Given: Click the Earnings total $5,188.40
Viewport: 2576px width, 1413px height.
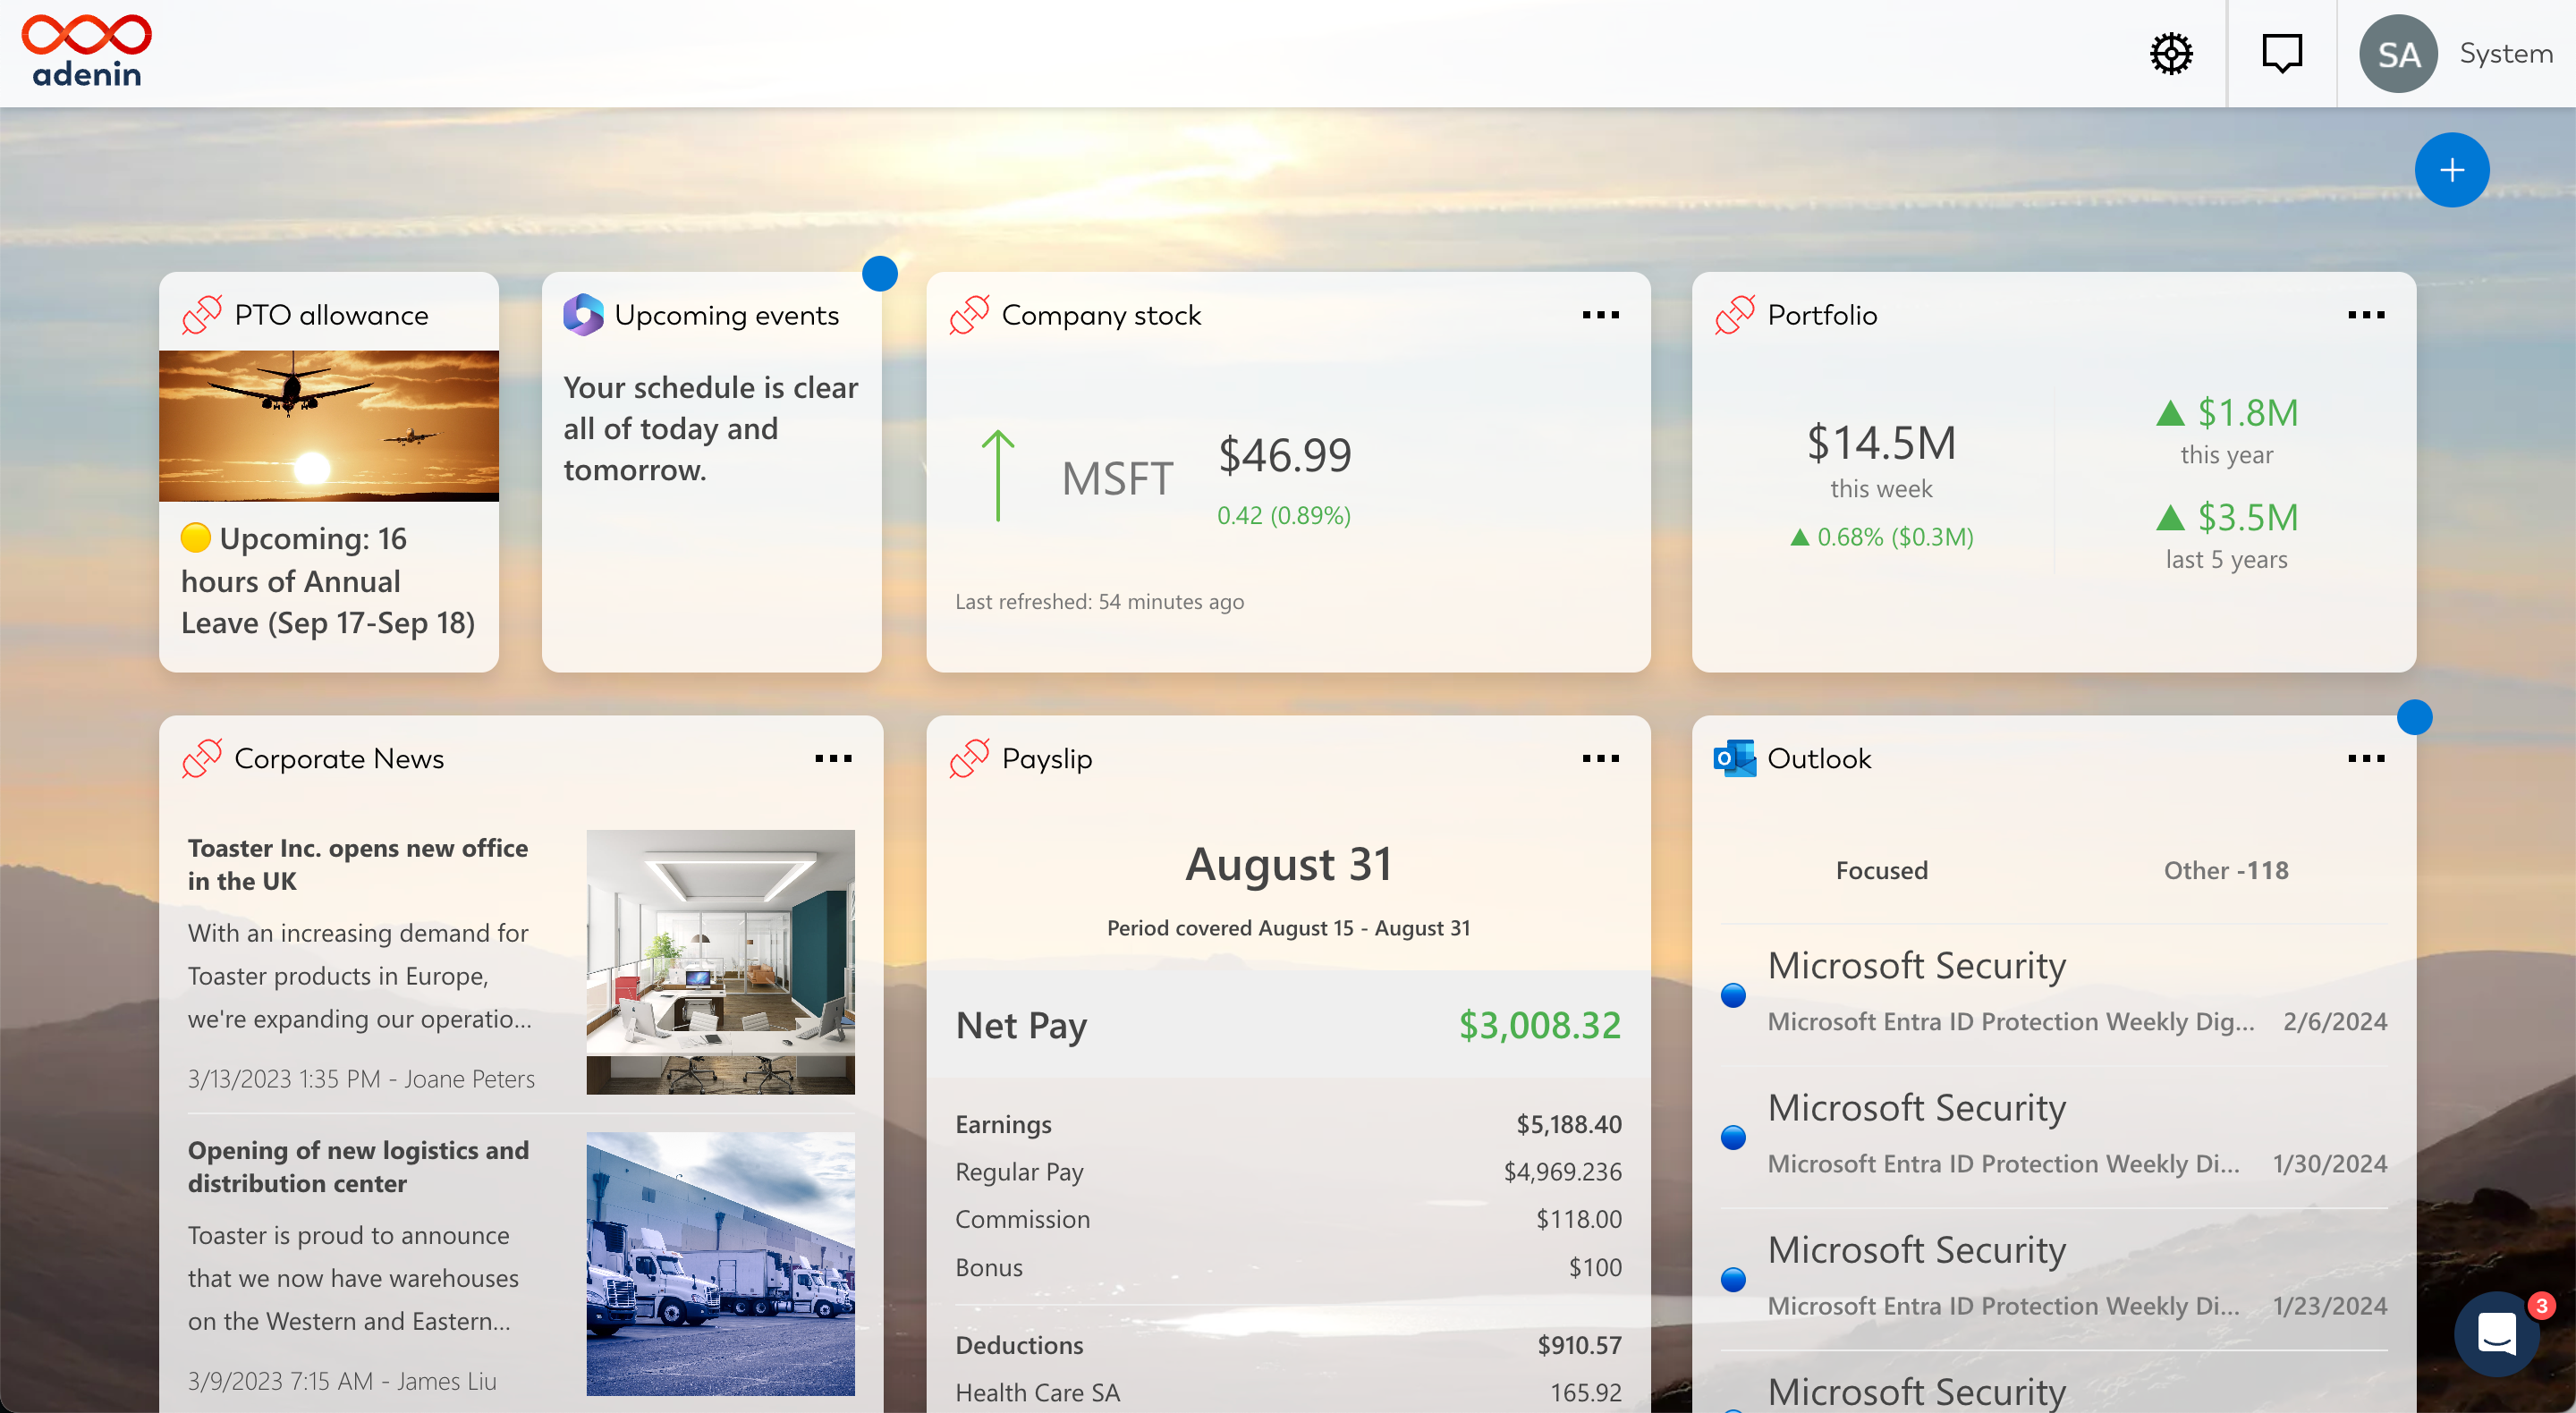Looking at the screenshot, I should pos(1569,1125).
